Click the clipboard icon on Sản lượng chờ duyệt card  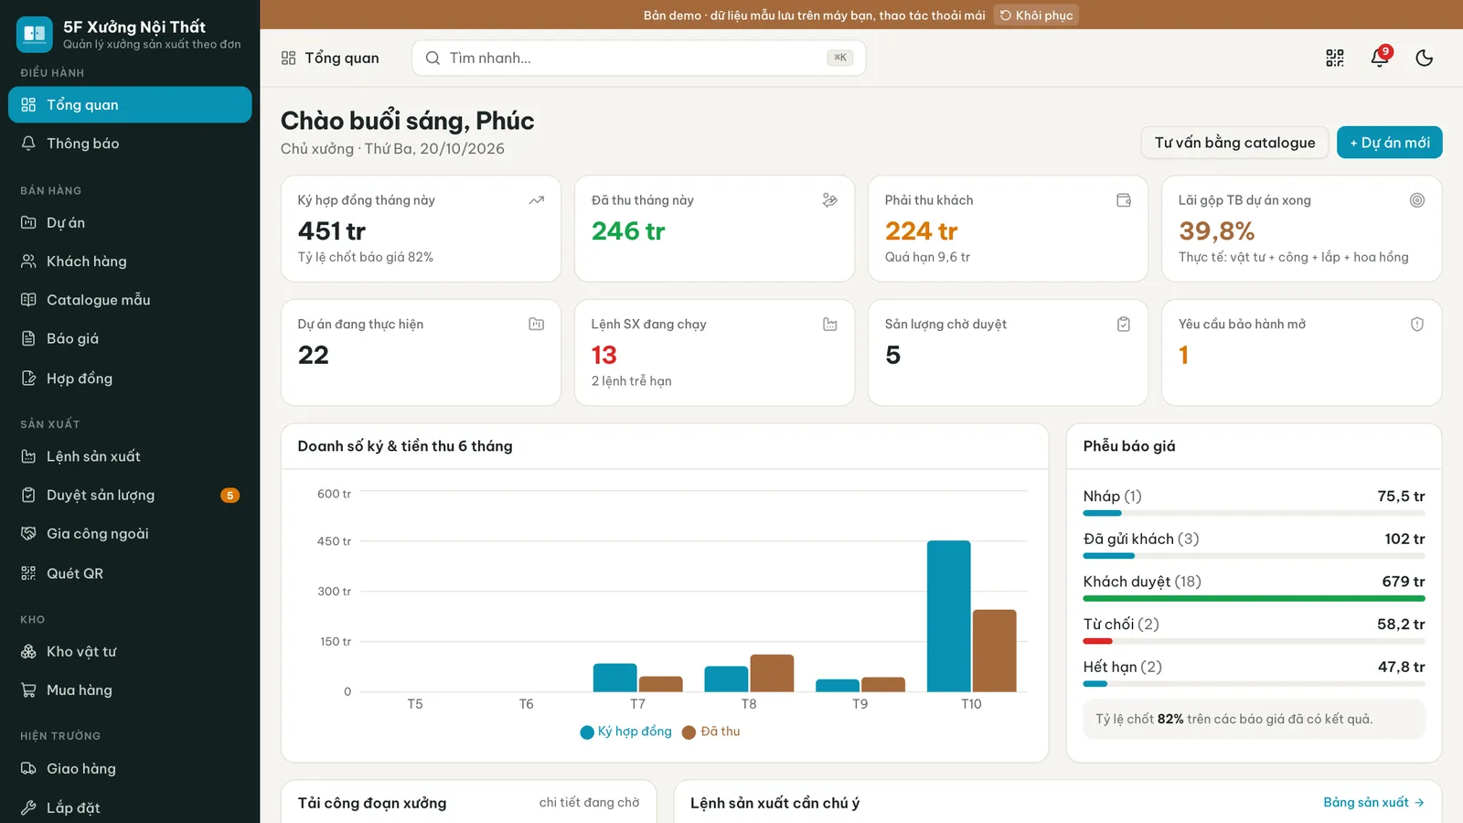click(x=1124, y=324)
